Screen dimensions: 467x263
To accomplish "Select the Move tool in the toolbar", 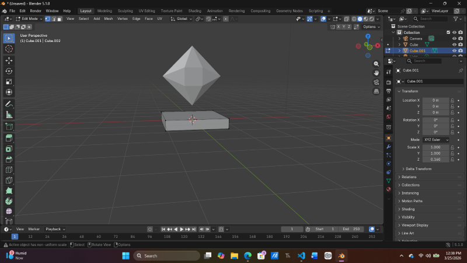I will [x=9, y=60].
